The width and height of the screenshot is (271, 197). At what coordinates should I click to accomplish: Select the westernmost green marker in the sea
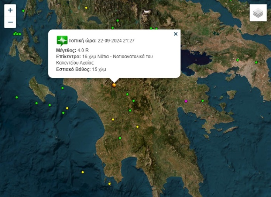(x=17, y=97)
